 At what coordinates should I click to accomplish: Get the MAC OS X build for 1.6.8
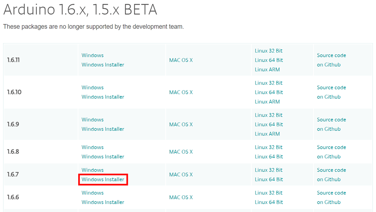(181, 152)
